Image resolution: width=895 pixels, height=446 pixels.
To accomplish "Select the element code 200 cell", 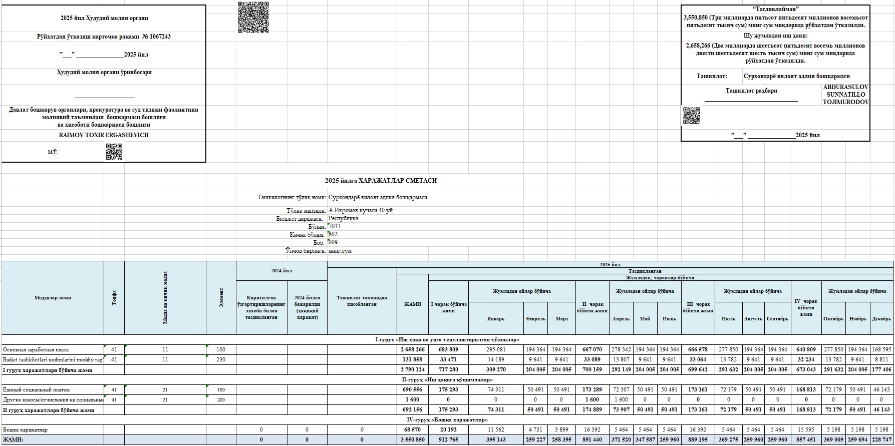I will tap(221, 400).
